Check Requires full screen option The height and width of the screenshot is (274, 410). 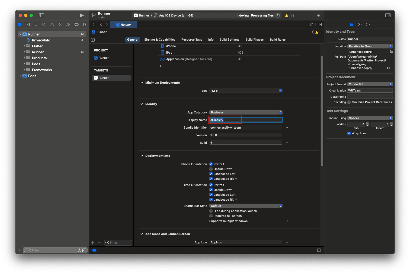[211, 216]
